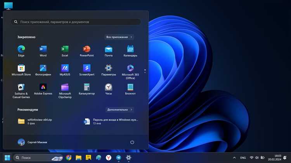
Task: Open Chrome from the taskbar
Action: [68, 158]
